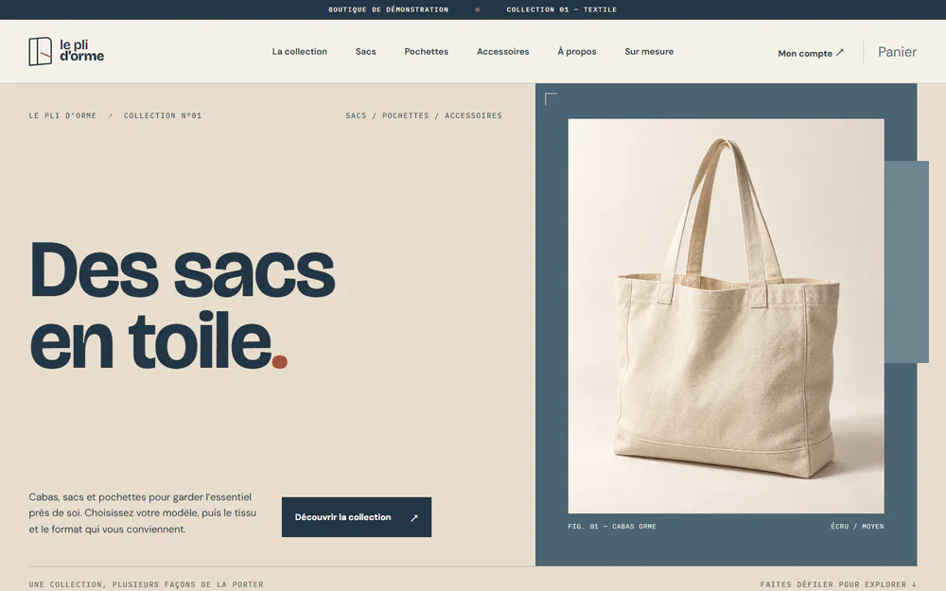This screenshot has width=946, height=591.
Task: Click the Découvrir la collection button
Action: tap(357, 517)
